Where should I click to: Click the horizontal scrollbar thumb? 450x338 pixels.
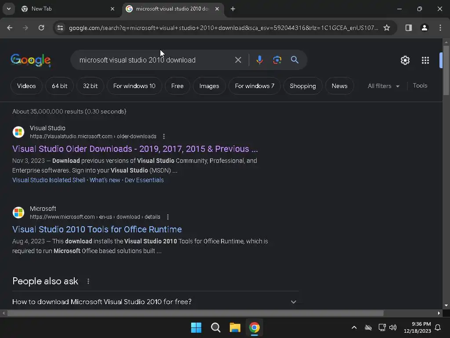[195, 313]
